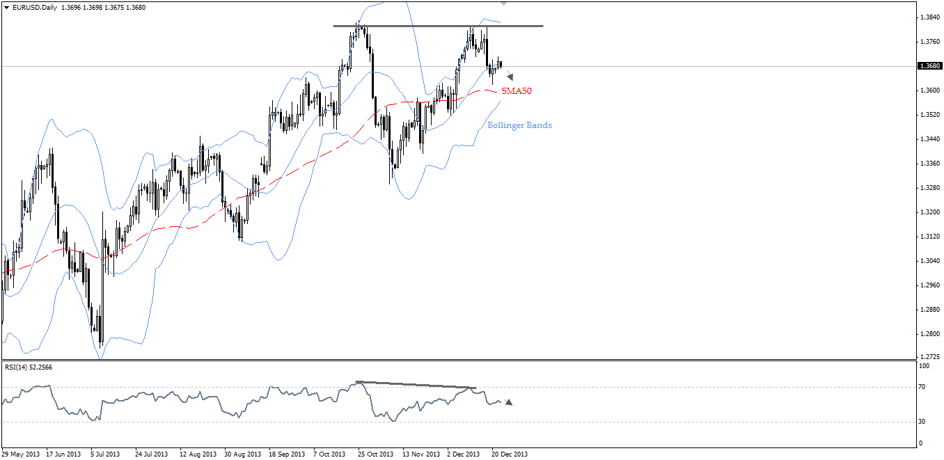Click the RSI(14) 52.2566 indicator label
Viewport: 944px width, 460px height.
[29, 367]
